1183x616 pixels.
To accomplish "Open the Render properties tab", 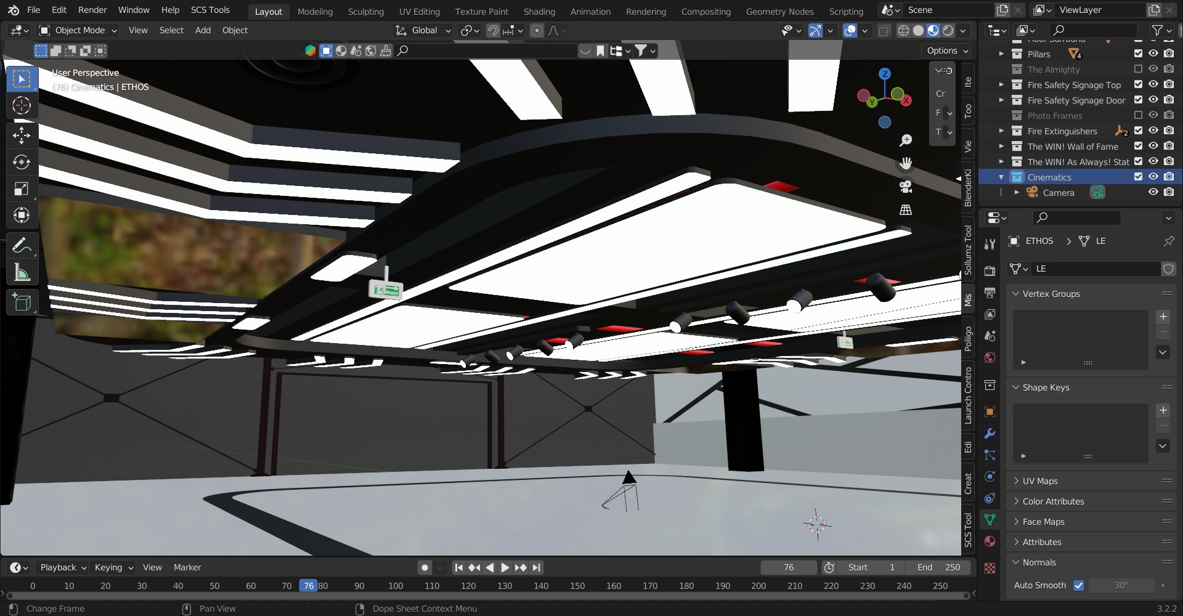I will [990, 271].
